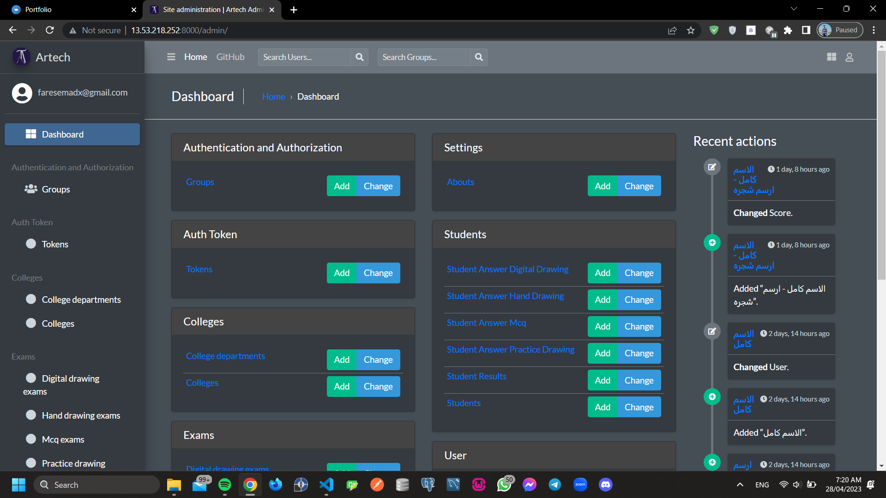Click the Search Groups magnifier icon
Image resolution: width=886 pixels, height=498 pixels.
pos(479,57)
